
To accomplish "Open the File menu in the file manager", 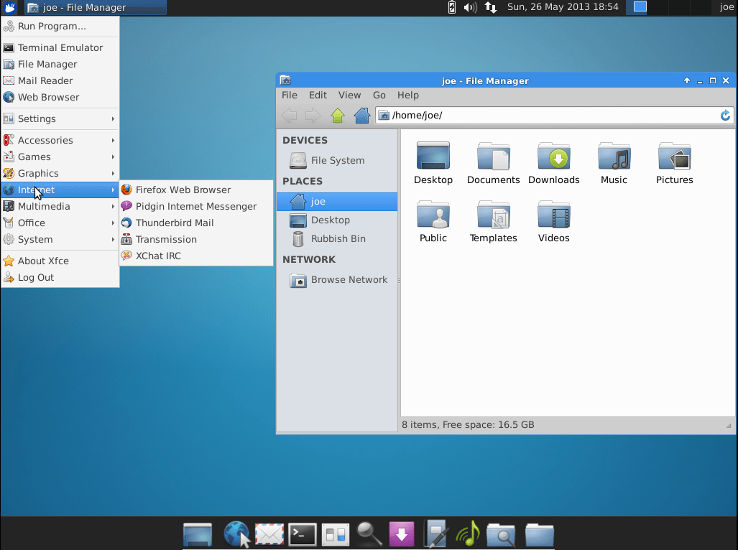I will pos(289,95).
